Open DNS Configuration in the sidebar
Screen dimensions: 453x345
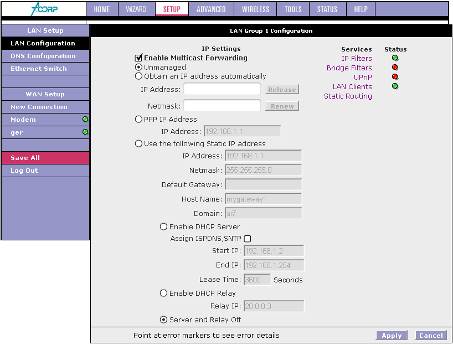(x=43, y=56)
